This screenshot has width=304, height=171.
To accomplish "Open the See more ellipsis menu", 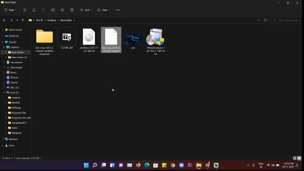I will 118,10.
